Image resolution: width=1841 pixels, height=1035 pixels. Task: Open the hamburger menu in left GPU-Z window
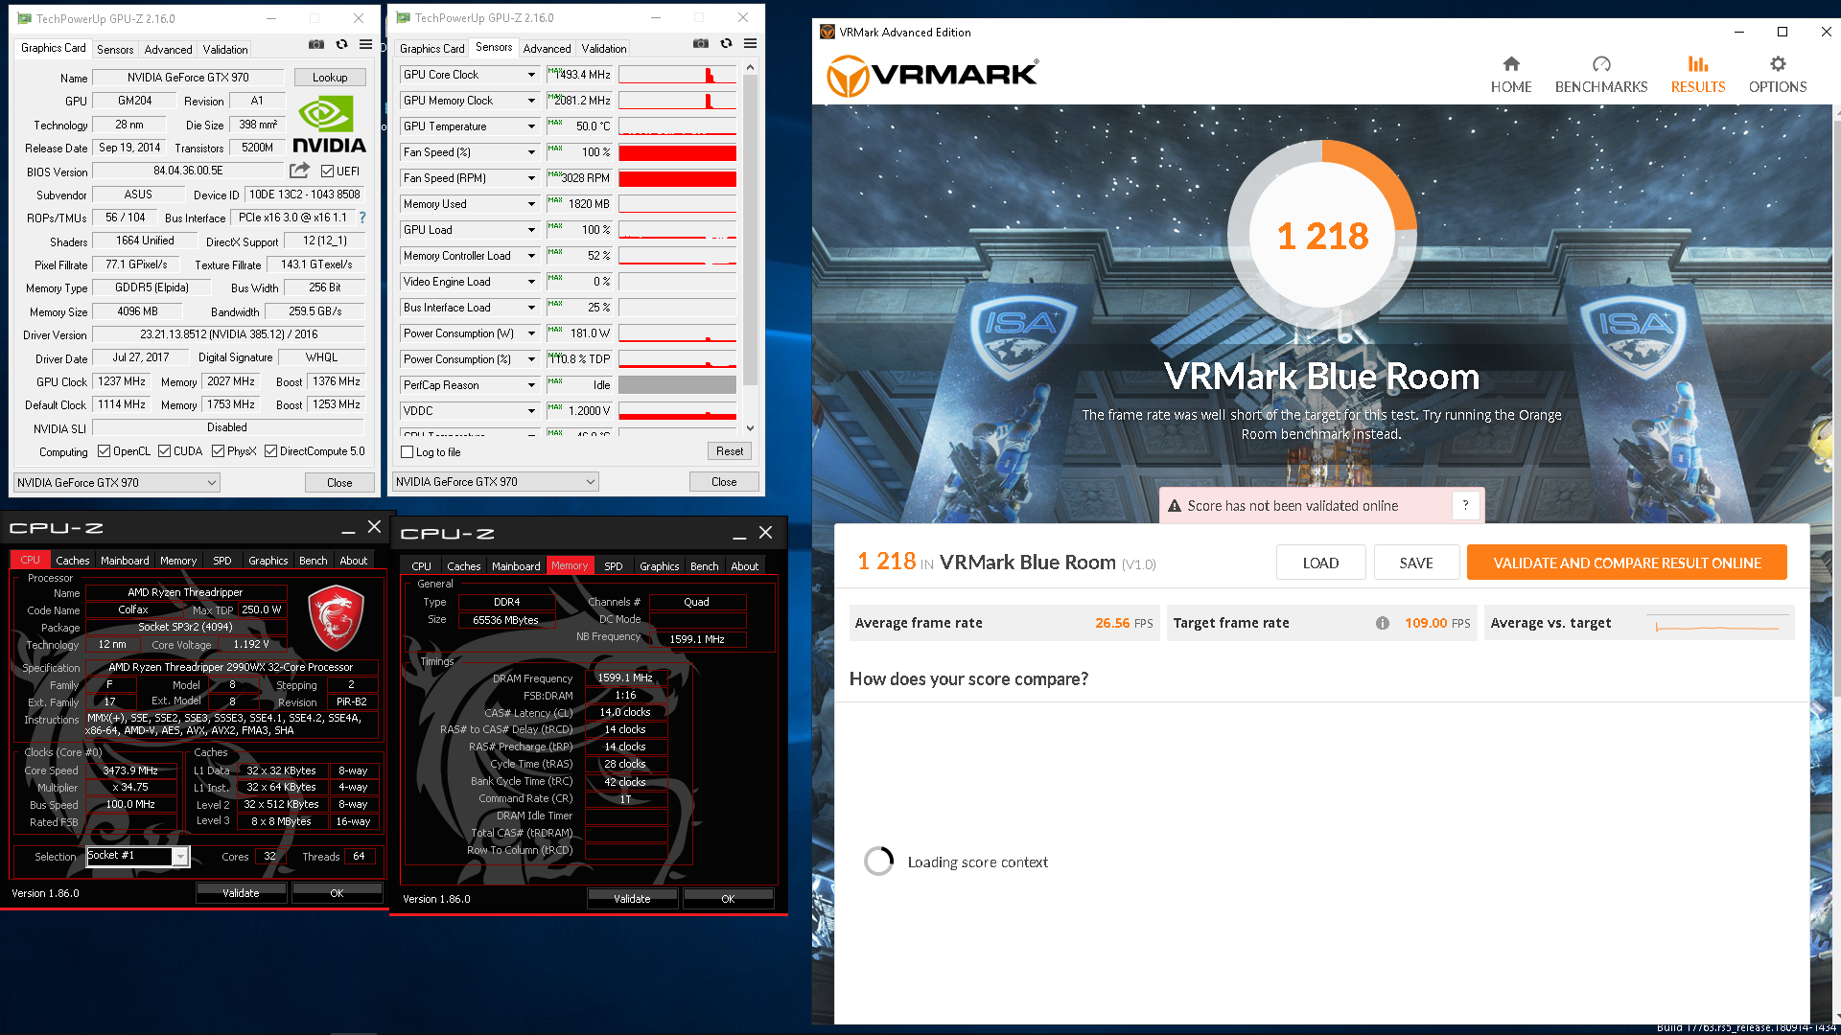[x=365, y=44]
